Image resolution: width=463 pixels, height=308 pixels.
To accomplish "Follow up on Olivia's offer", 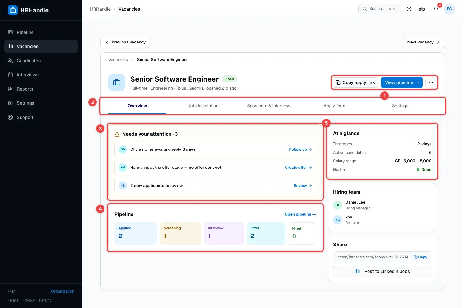I will pyautogui.click(x=300, y=149).
